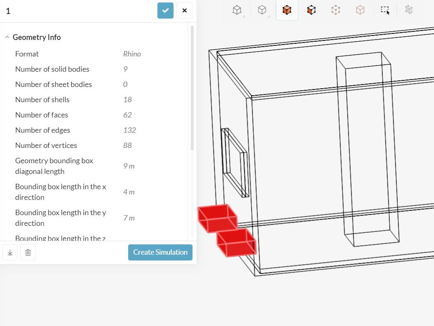Collapse the Geometry Info section

[x=7, y=37]
